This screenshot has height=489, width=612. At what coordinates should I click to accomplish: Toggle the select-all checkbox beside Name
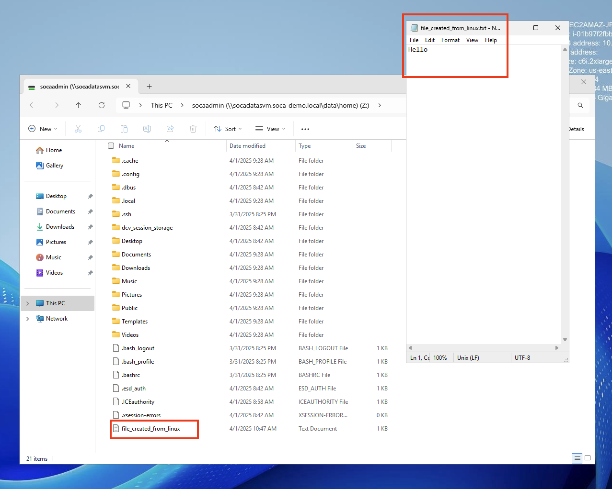pyautogui.click(x=111, y=146)
